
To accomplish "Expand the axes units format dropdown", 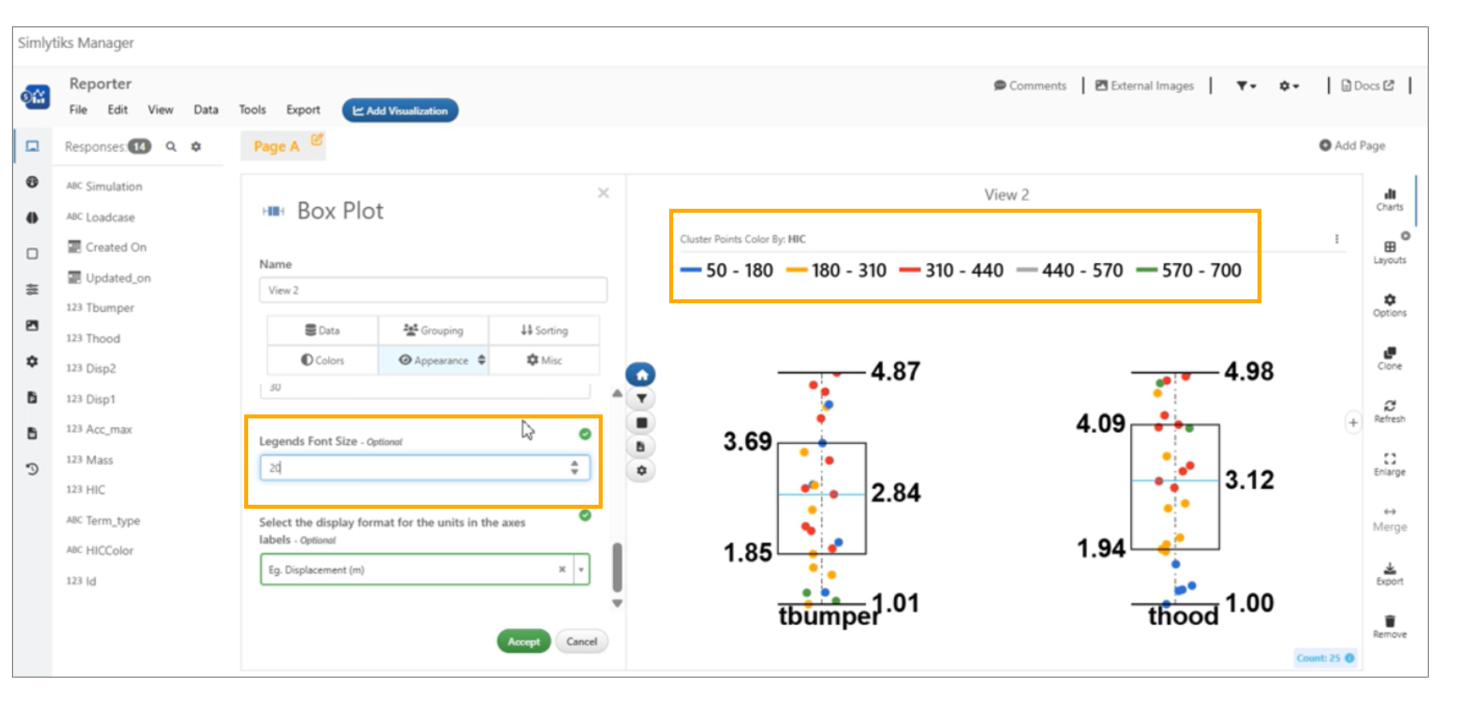I will 581,570.
